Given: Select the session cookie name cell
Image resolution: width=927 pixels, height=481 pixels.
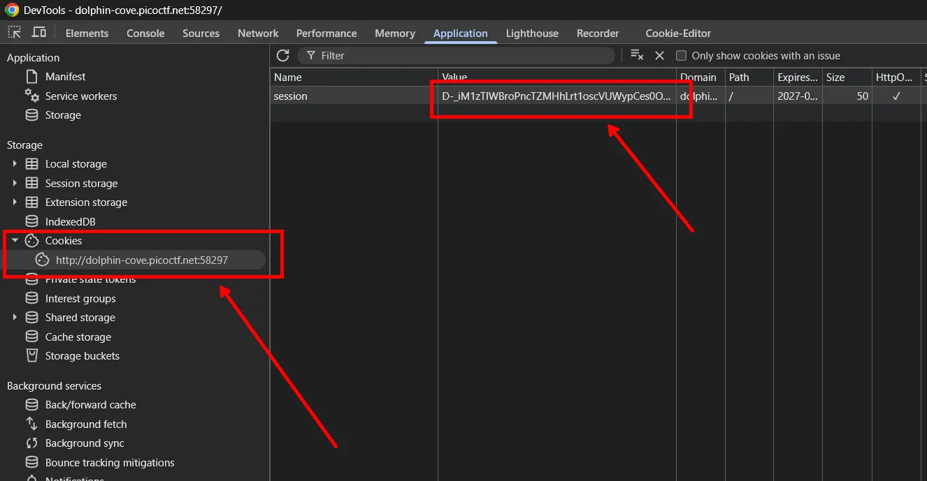Looking at the screenshot, I should (354, 96).
